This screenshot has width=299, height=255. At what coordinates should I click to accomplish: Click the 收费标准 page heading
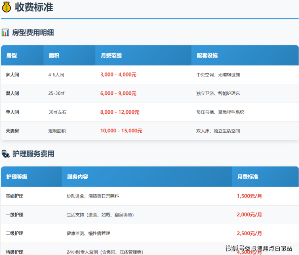click(34, 7)
